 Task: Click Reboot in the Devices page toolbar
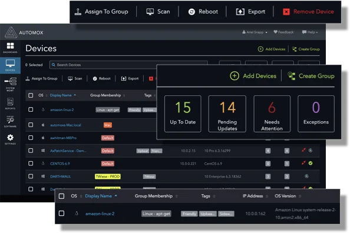pos(101,78)
